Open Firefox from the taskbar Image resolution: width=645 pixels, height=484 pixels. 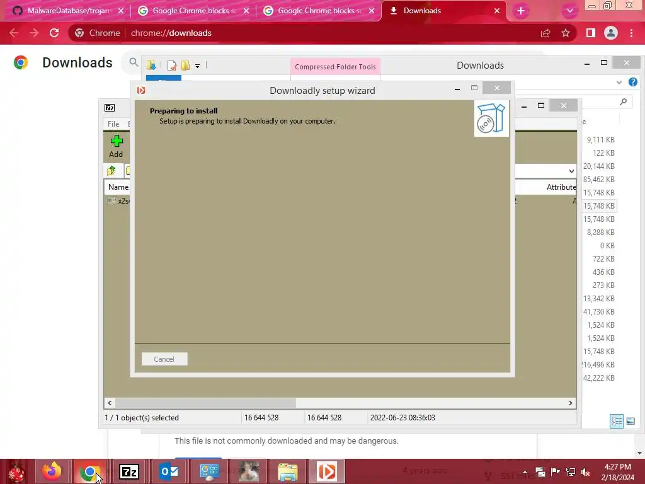click(x=52, y=471)
